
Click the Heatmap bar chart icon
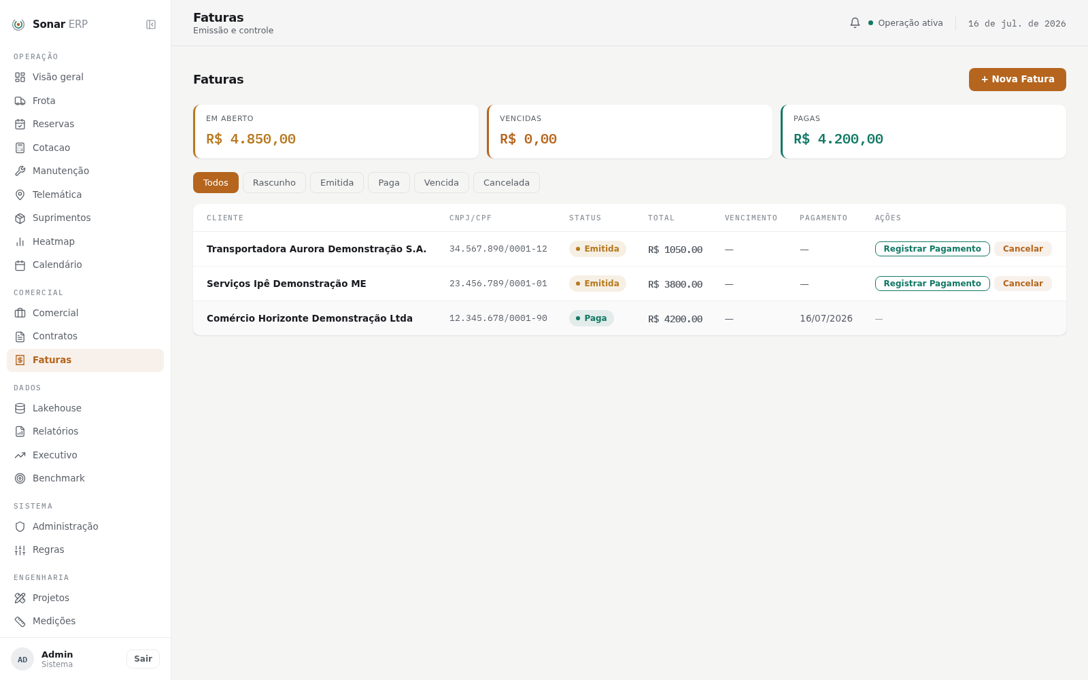20,241
